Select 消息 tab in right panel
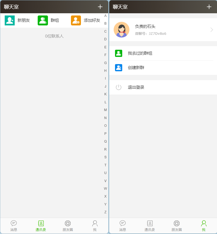This screenshot has height=234, width=217. [x=122, y=226]
